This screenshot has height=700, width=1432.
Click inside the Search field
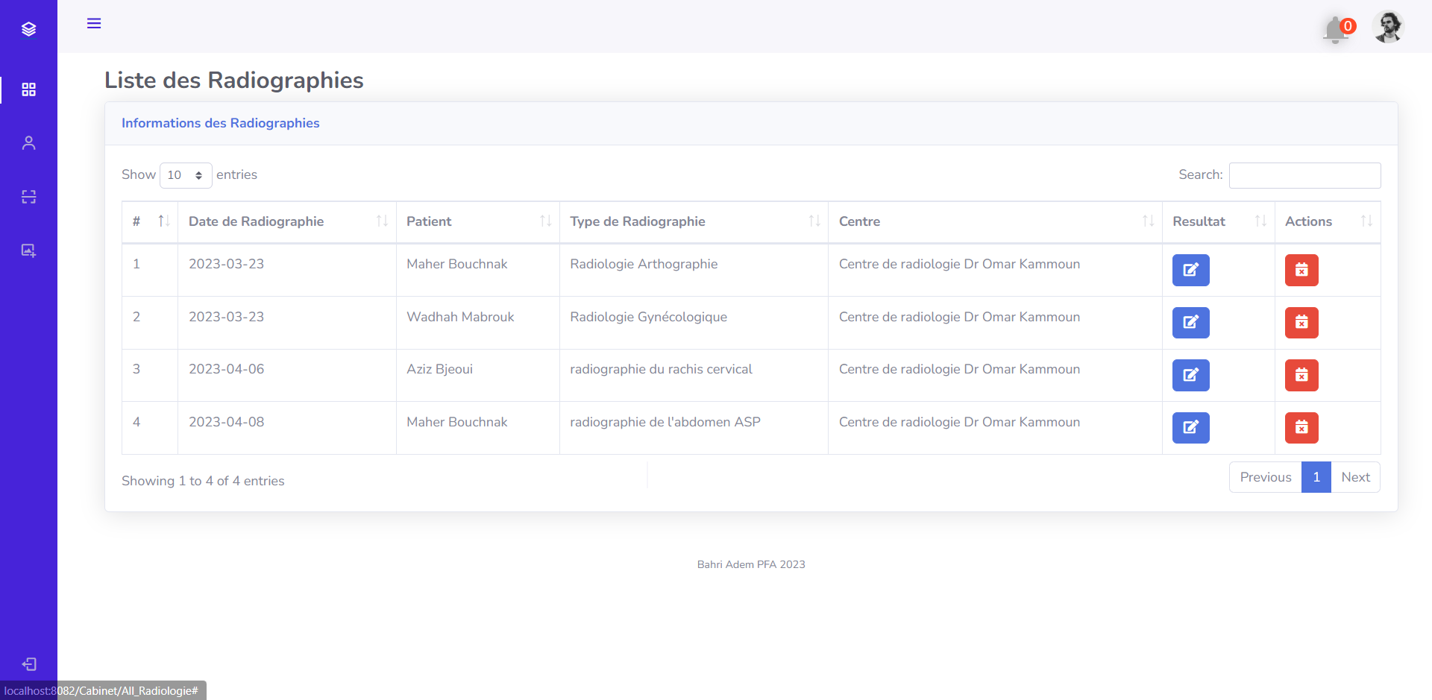tap(1304, 175)
